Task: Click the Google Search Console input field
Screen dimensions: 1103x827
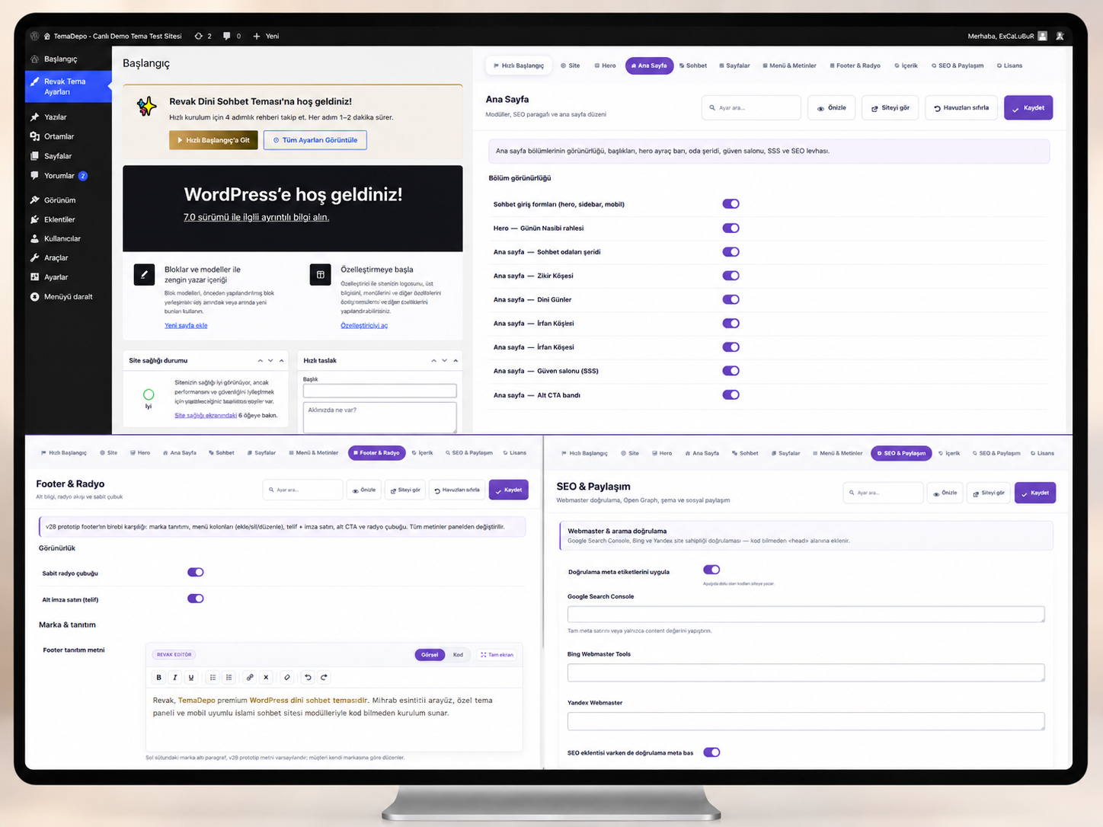Action: (806, 614)
